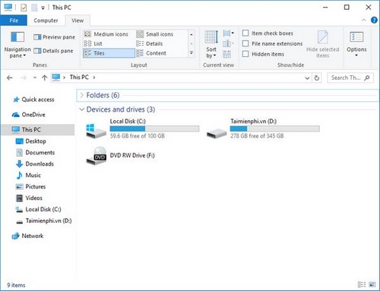Screen dimensions: 380x291
Task: Open the Sort by dropdown
Action: point(211,45)
